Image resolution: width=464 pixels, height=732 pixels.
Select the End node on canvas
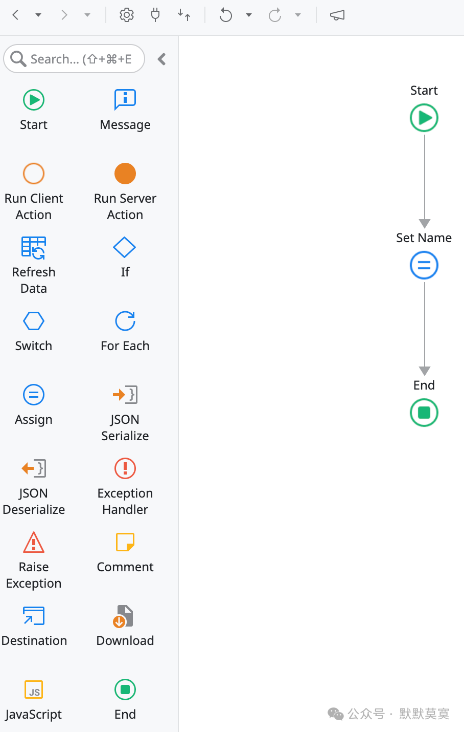click(x=424, y=413)
